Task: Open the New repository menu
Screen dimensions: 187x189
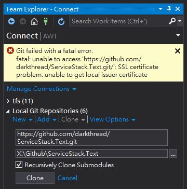Action: point(22,119)
